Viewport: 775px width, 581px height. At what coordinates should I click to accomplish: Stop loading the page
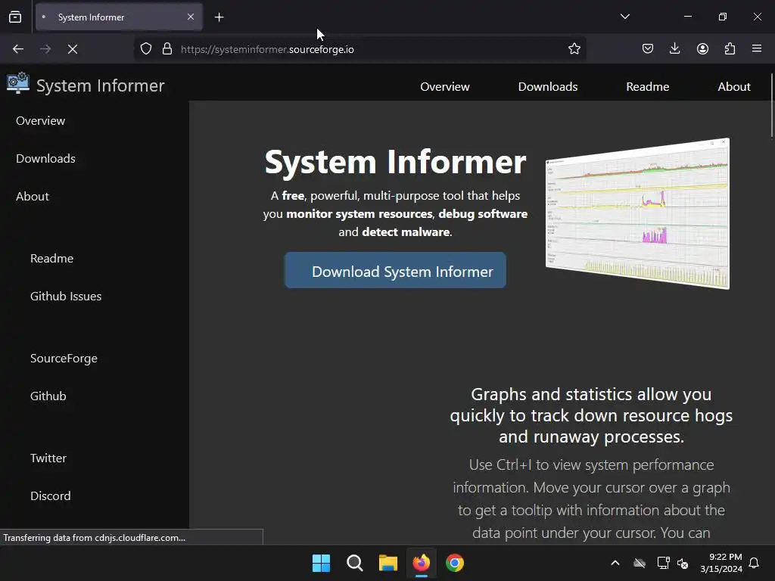tap(73, 49)
